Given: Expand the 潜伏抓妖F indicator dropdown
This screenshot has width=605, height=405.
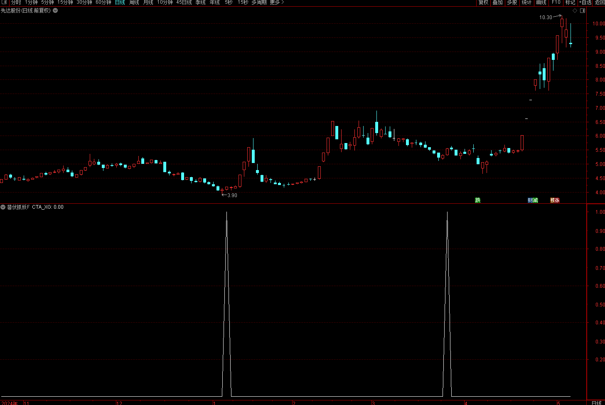Looking at the screenshot, I should tap(3, 207).
